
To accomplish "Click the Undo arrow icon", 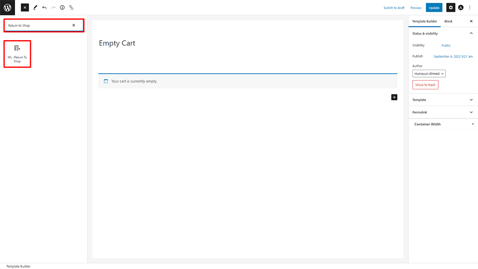I will (x=44, y=8).
